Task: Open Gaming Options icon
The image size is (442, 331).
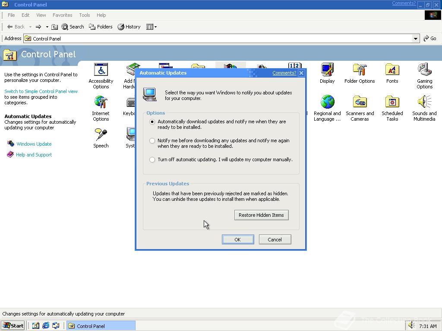Action: (x=425, y=76)
